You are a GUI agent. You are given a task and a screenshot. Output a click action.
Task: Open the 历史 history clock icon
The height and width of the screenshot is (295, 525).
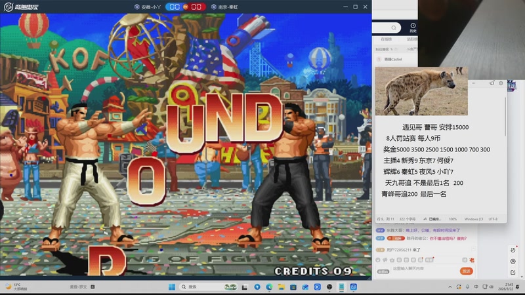413,28
